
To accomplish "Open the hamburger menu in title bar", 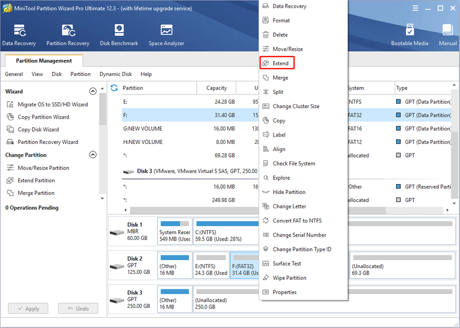I will pos(415,8).
